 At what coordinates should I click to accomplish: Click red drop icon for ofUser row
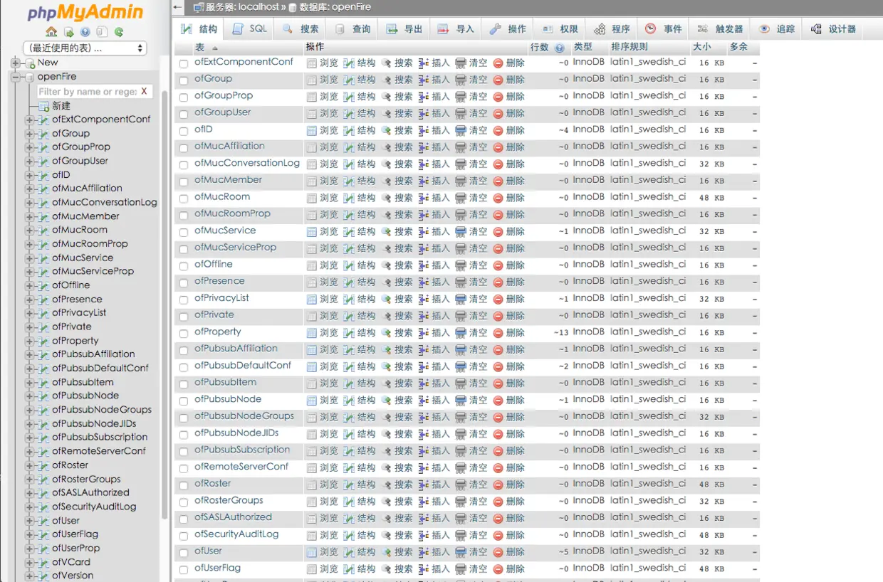498,551
